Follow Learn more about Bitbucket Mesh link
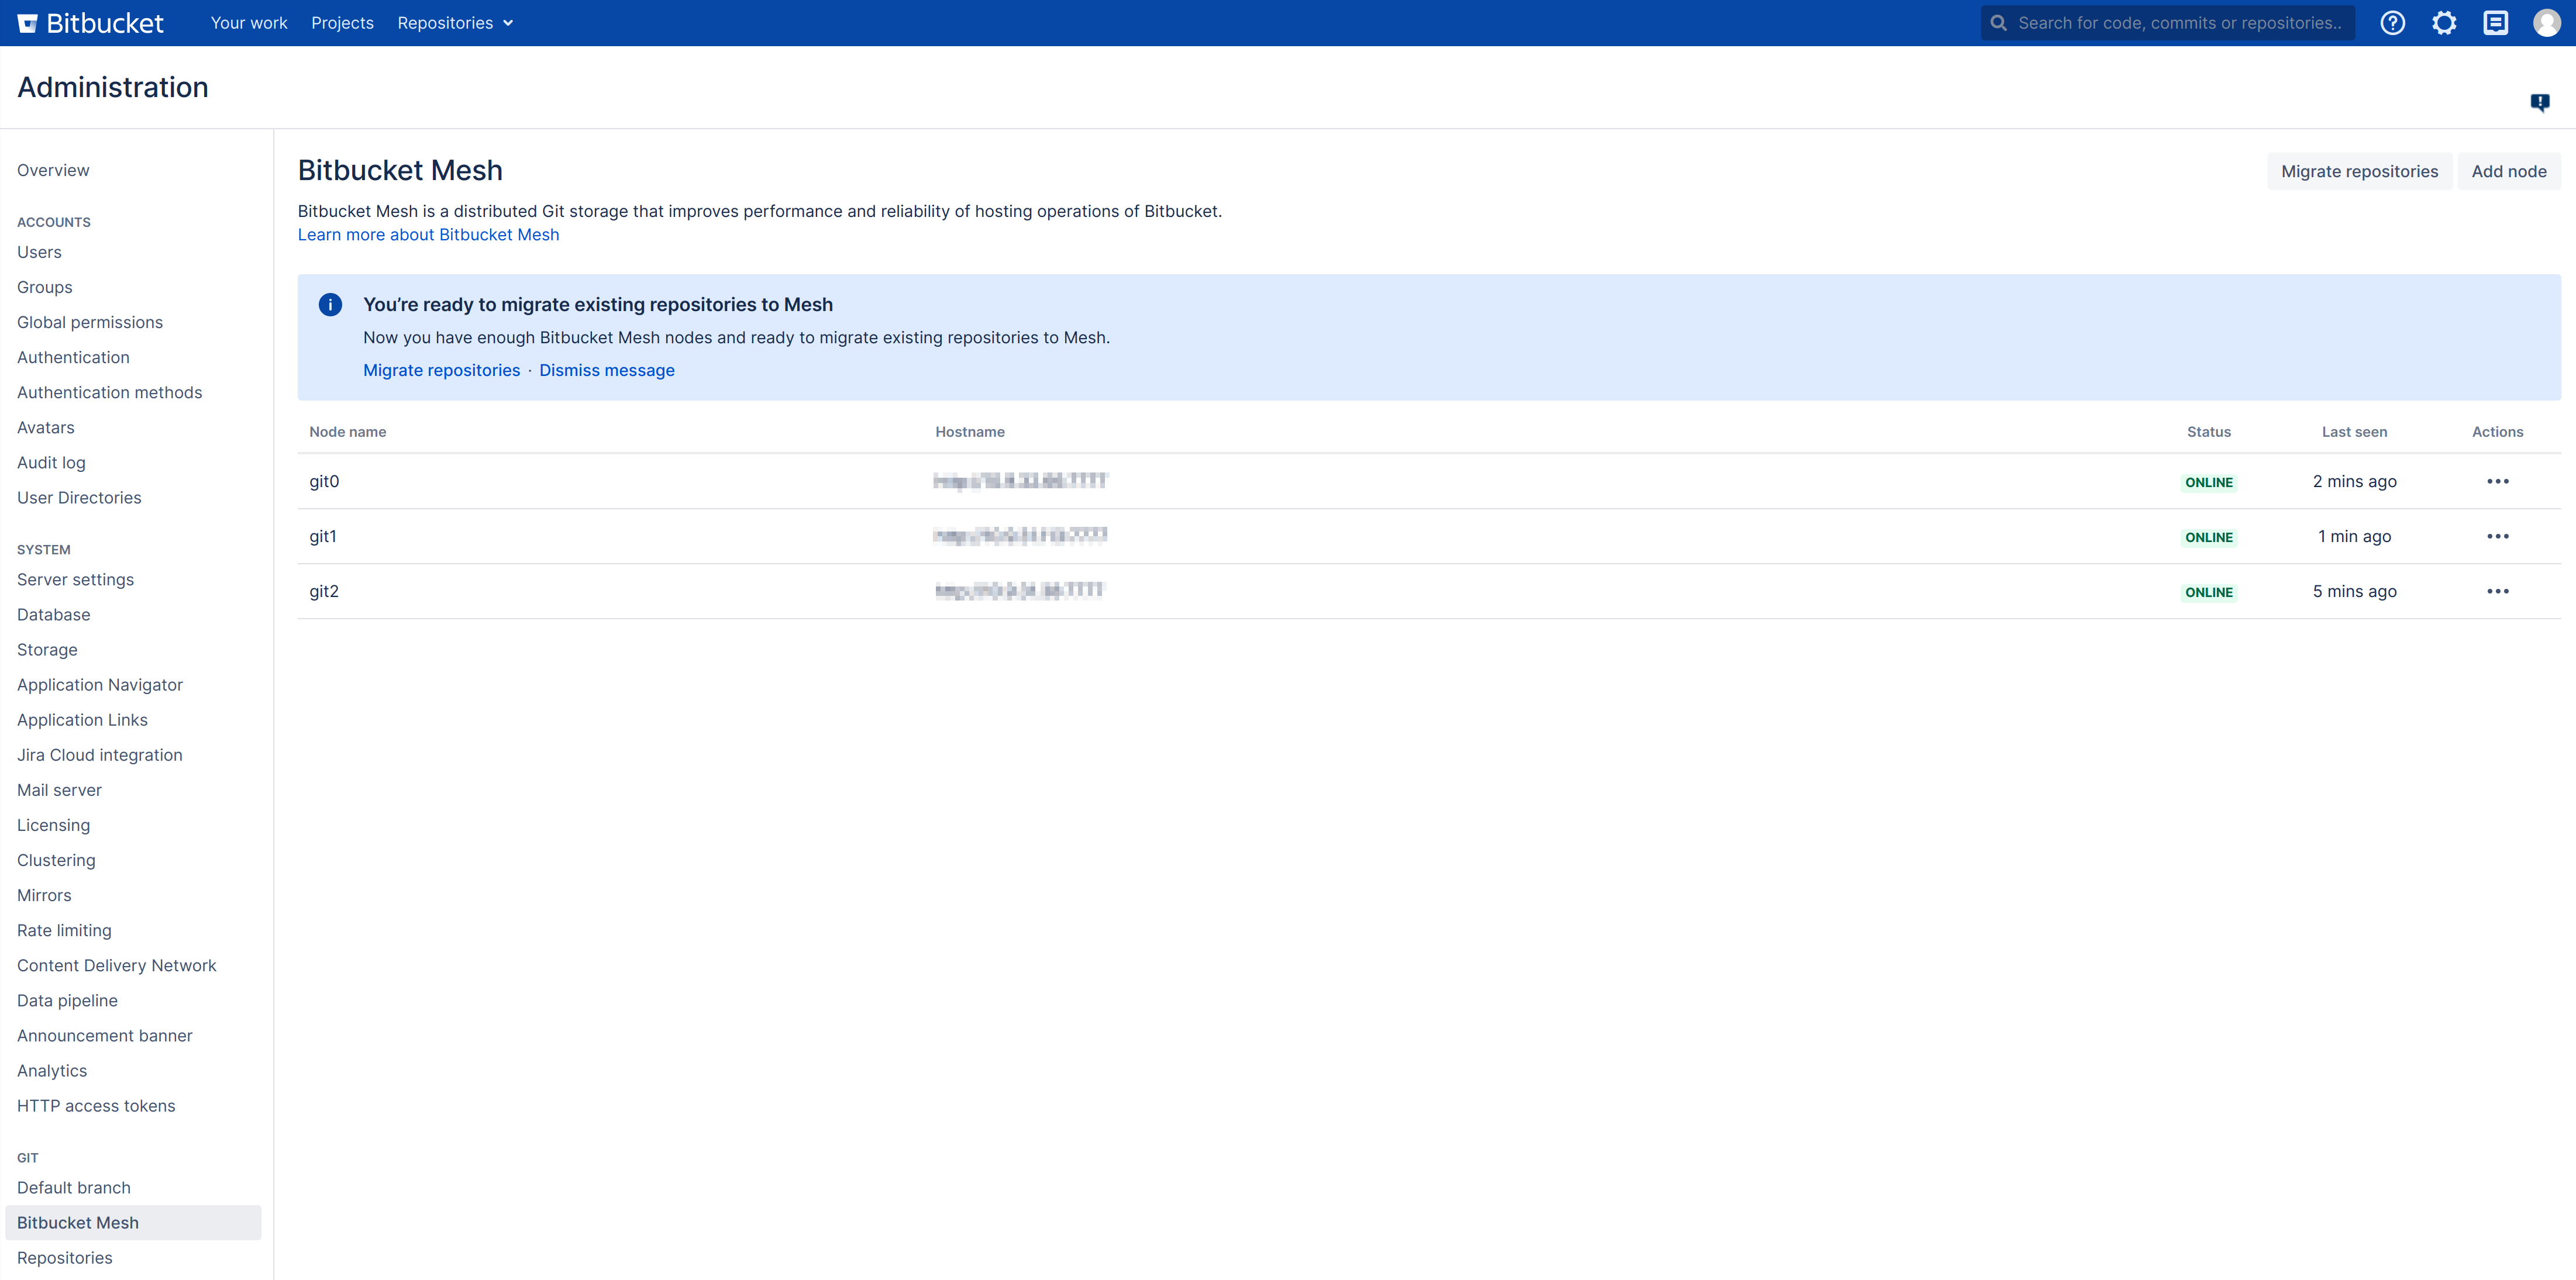The height and width of the screenshot is (1280, 2576). coord(428,234)
